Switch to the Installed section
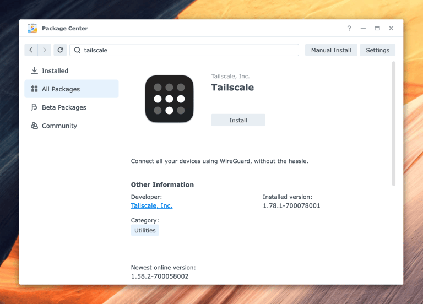The height and width of the screenshot is (304, 423). 72,70
